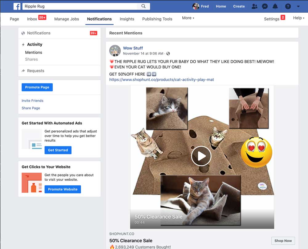Click Create in top bar

pyautogui.click(x=239, y=6)
